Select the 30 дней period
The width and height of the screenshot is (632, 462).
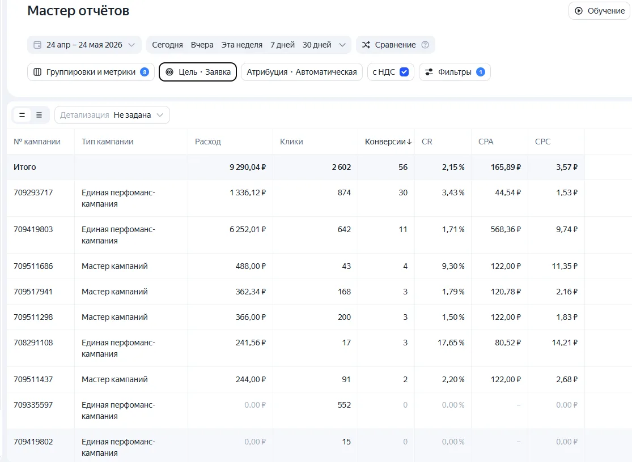pyautogui.click(x=317, y=45)
